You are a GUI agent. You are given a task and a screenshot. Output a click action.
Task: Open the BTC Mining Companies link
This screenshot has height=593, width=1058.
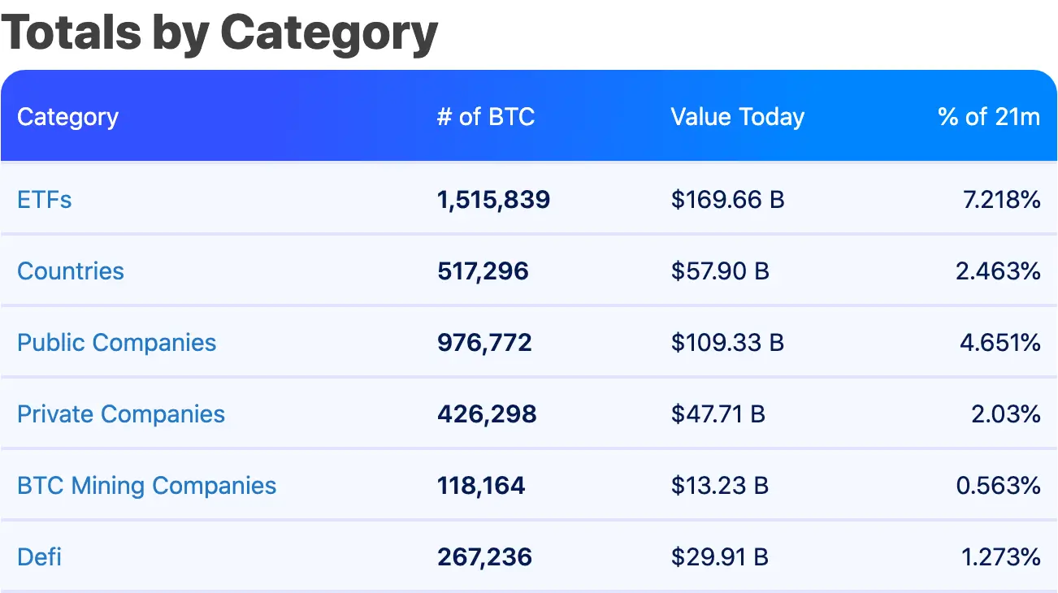pyautogui.click(x=147, y=486)
